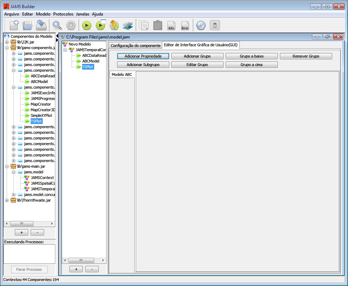Screen dimensions: 348x286
Task: Open the Modelo menu
Action: [x=43, y=14]
